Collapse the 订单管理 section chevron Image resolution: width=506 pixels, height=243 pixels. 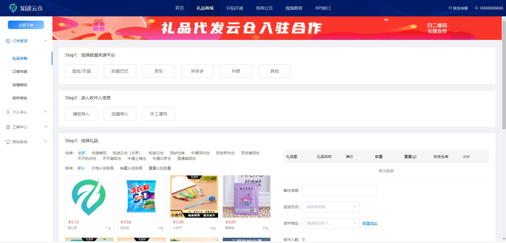(46, 41)
